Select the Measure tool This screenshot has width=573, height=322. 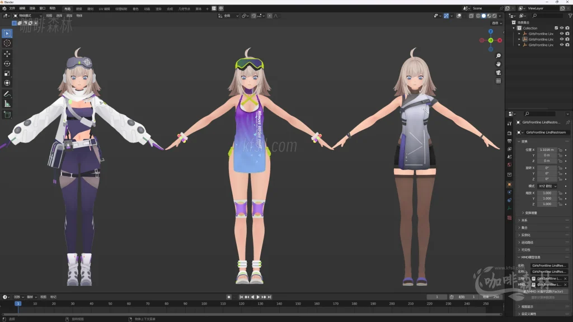point(7,104)
